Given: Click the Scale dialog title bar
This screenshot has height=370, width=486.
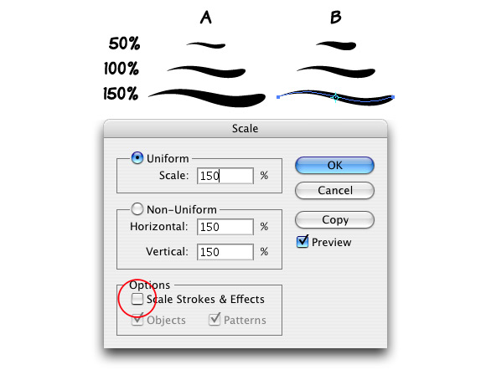Looking at the screenshot, I should pyautogui.click(x=246, y=128).
